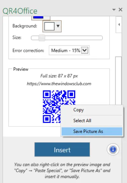Viewport: 127px width, 183px height.
Task: Click the Insert button
Action: click(x=62, y=150)
